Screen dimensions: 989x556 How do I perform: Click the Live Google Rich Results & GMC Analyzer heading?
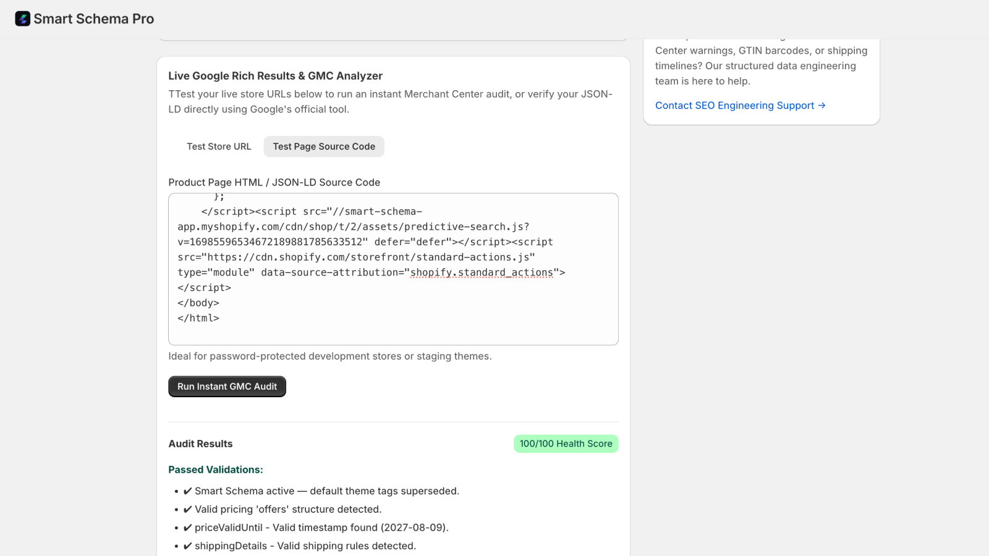pyautogui.click(x=275, y=76)
